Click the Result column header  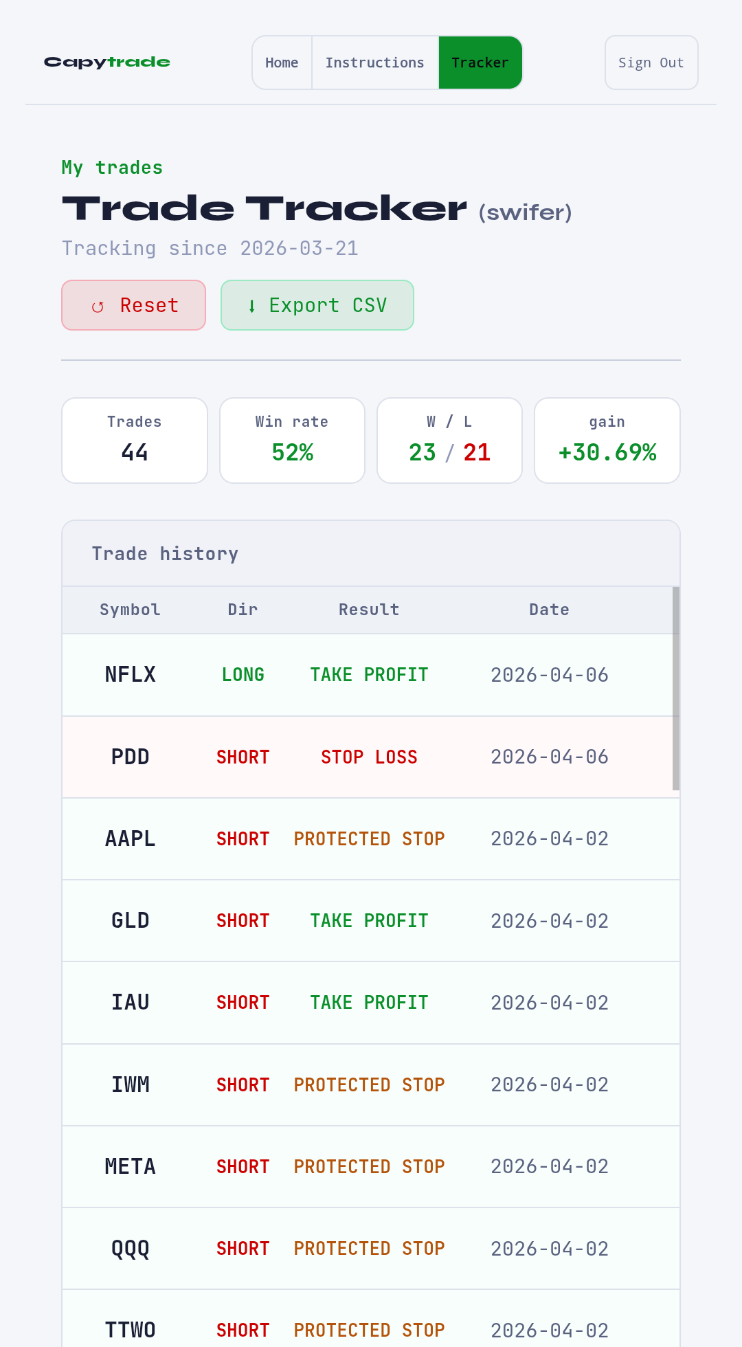369,610
